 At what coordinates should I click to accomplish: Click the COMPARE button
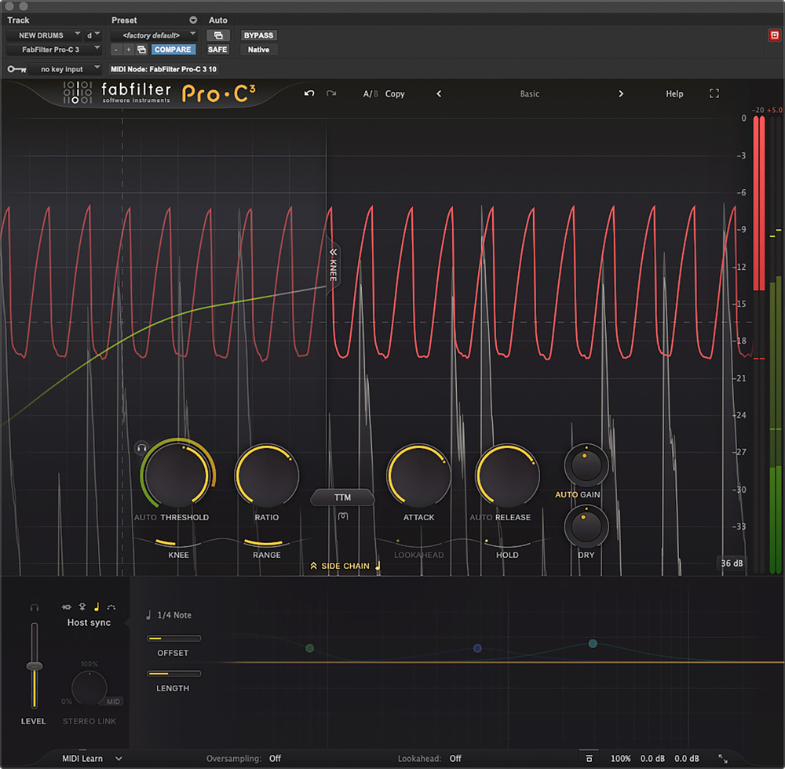click(x=173, y=49)
